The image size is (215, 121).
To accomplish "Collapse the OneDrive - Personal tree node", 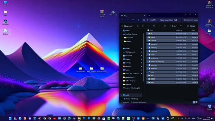I will click(x=121, y=34).
